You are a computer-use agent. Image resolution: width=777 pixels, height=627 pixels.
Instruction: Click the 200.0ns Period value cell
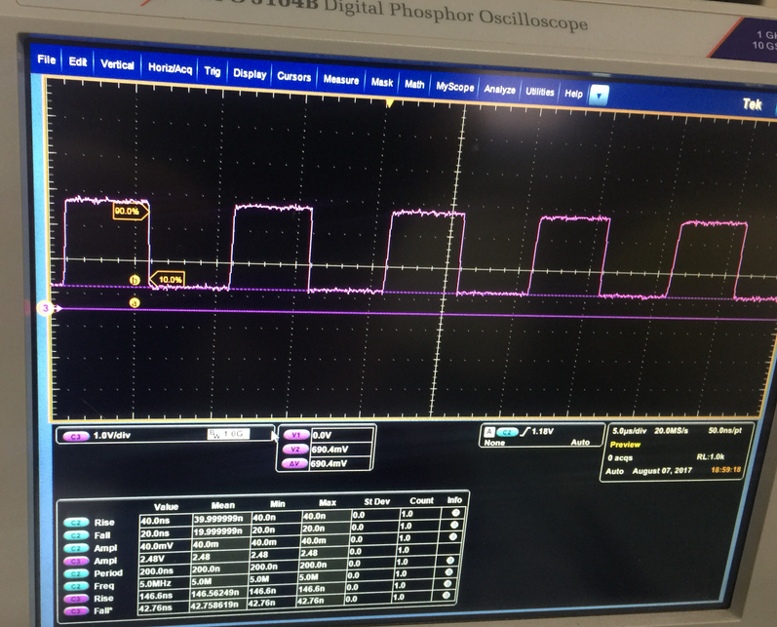tap(164, 571)
